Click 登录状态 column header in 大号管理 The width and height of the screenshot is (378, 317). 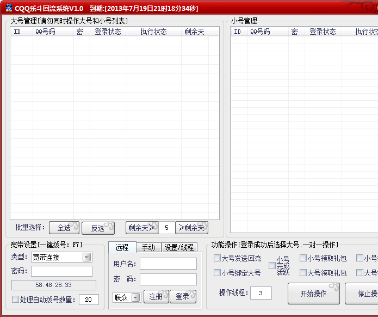tap(108, 32)
